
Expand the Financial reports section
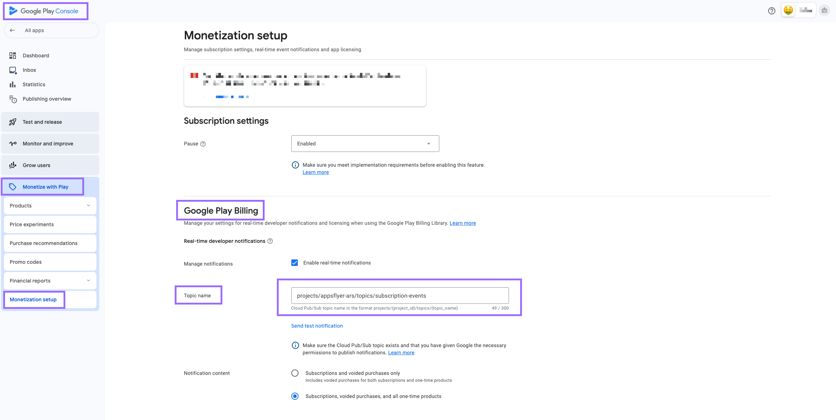tap(50, 281)
